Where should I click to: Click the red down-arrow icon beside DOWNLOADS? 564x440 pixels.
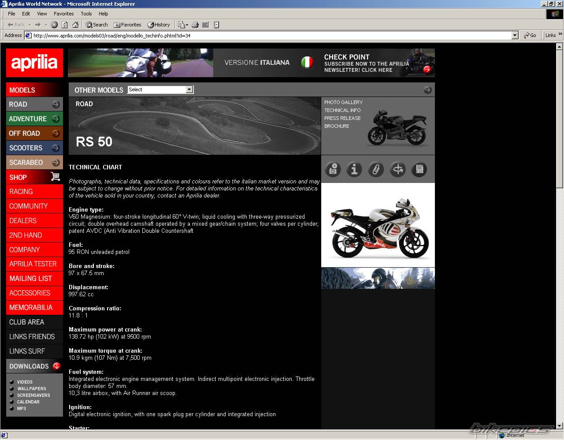pos(56,366)
